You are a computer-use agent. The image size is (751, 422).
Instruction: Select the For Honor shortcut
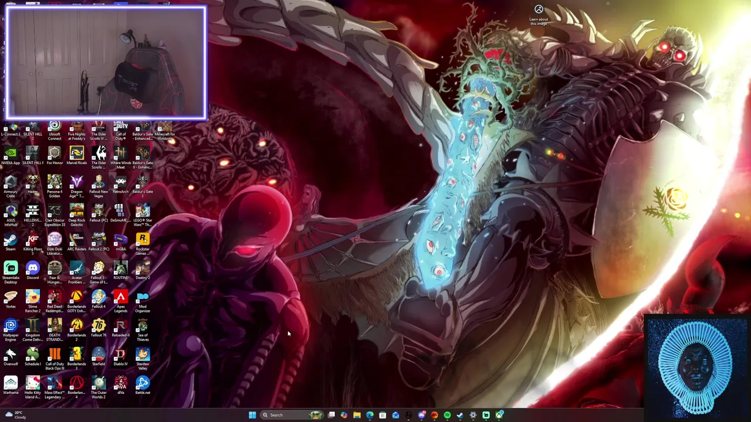point(55,156)
